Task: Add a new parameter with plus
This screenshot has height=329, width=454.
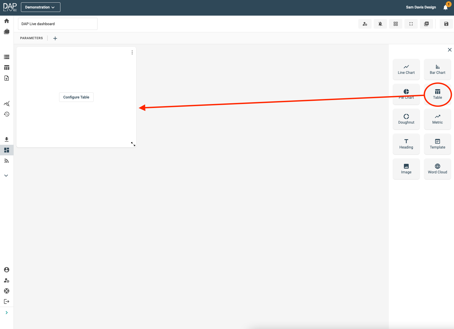Action: click(x=55, y=38)
